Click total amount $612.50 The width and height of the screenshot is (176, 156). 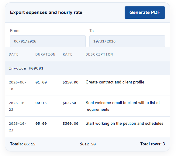click(88, 144)
